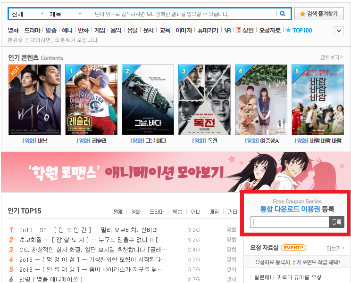Switch to 게임 tab in 인기 TOP15

coord(214,212)
